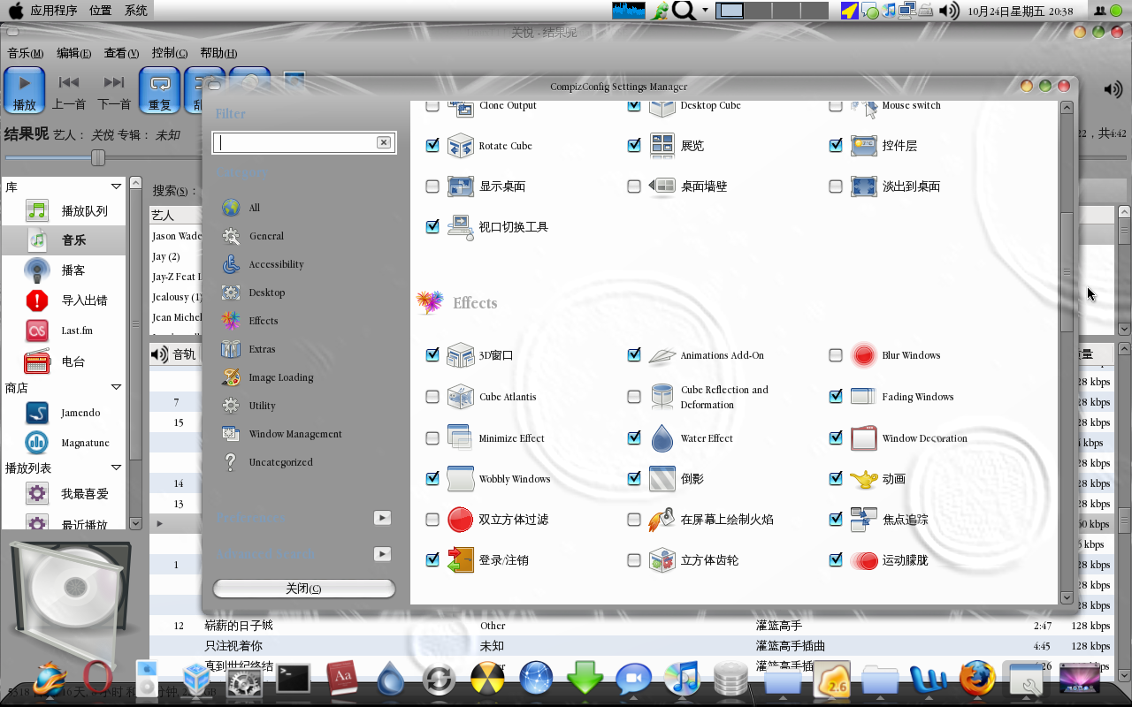The height and width of the screenshot is (707, 1132).
Task: Skip to next track with 下一首
Action: [x=114, y=91]
